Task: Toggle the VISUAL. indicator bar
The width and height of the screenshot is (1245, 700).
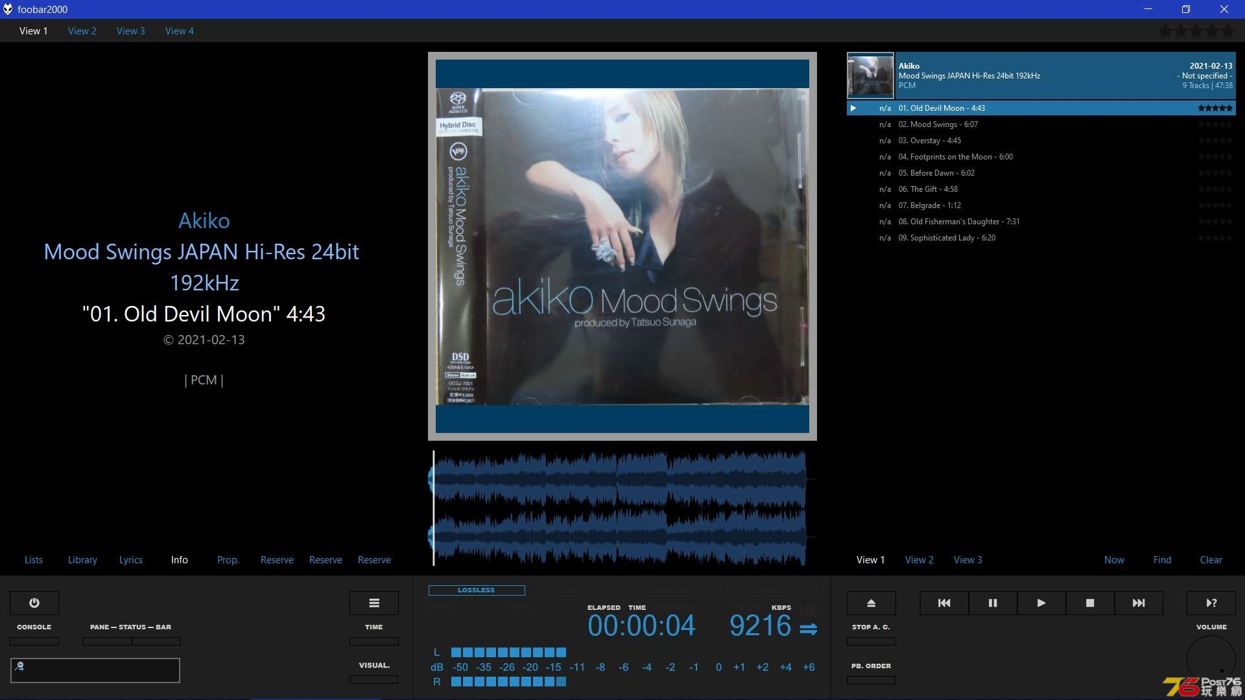Action: click(x=374, y=679)
